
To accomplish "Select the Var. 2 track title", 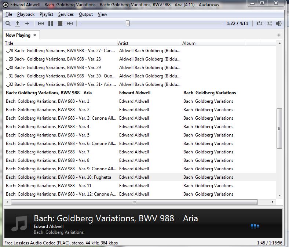I will point(48,110).
